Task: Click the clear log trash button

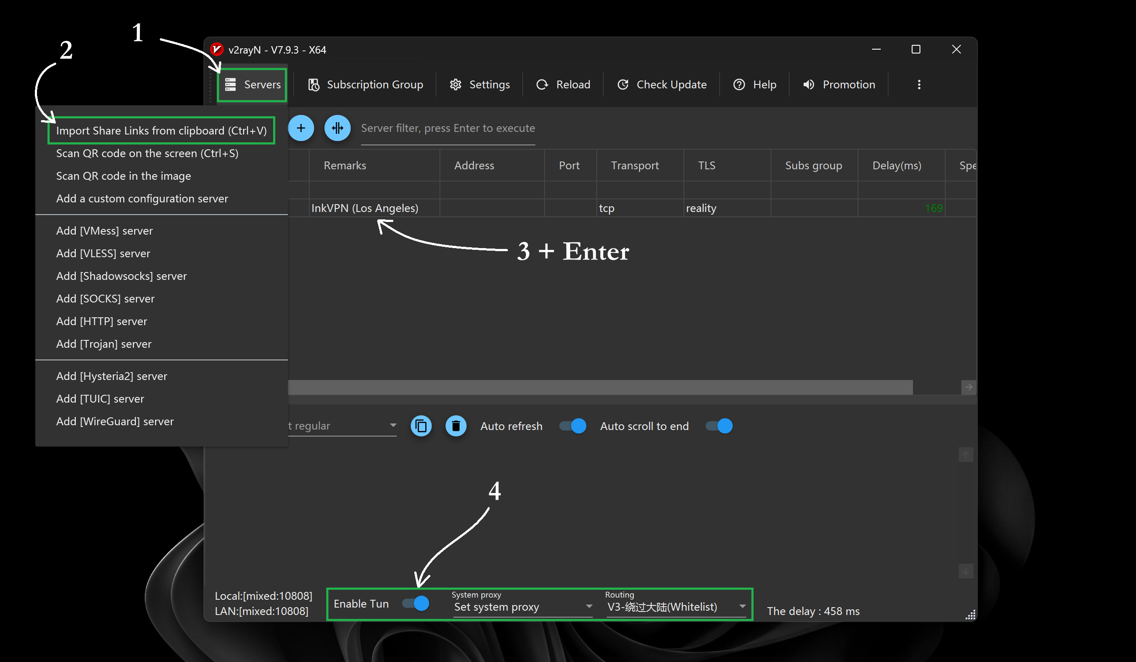Action: (x=456, y=426)
